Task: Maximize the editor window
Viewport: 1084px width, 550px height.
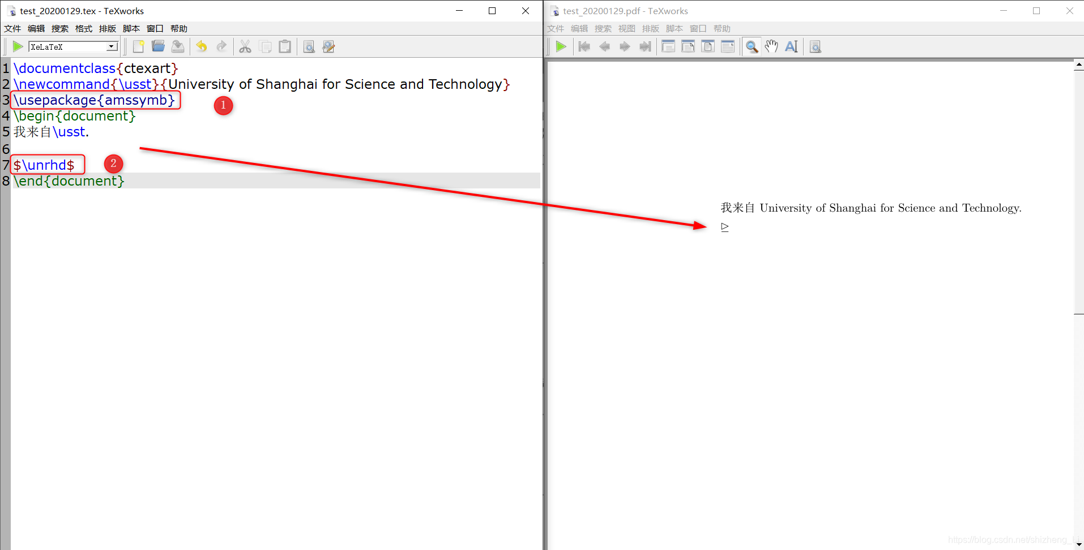Action: click(x=492, y=11)
